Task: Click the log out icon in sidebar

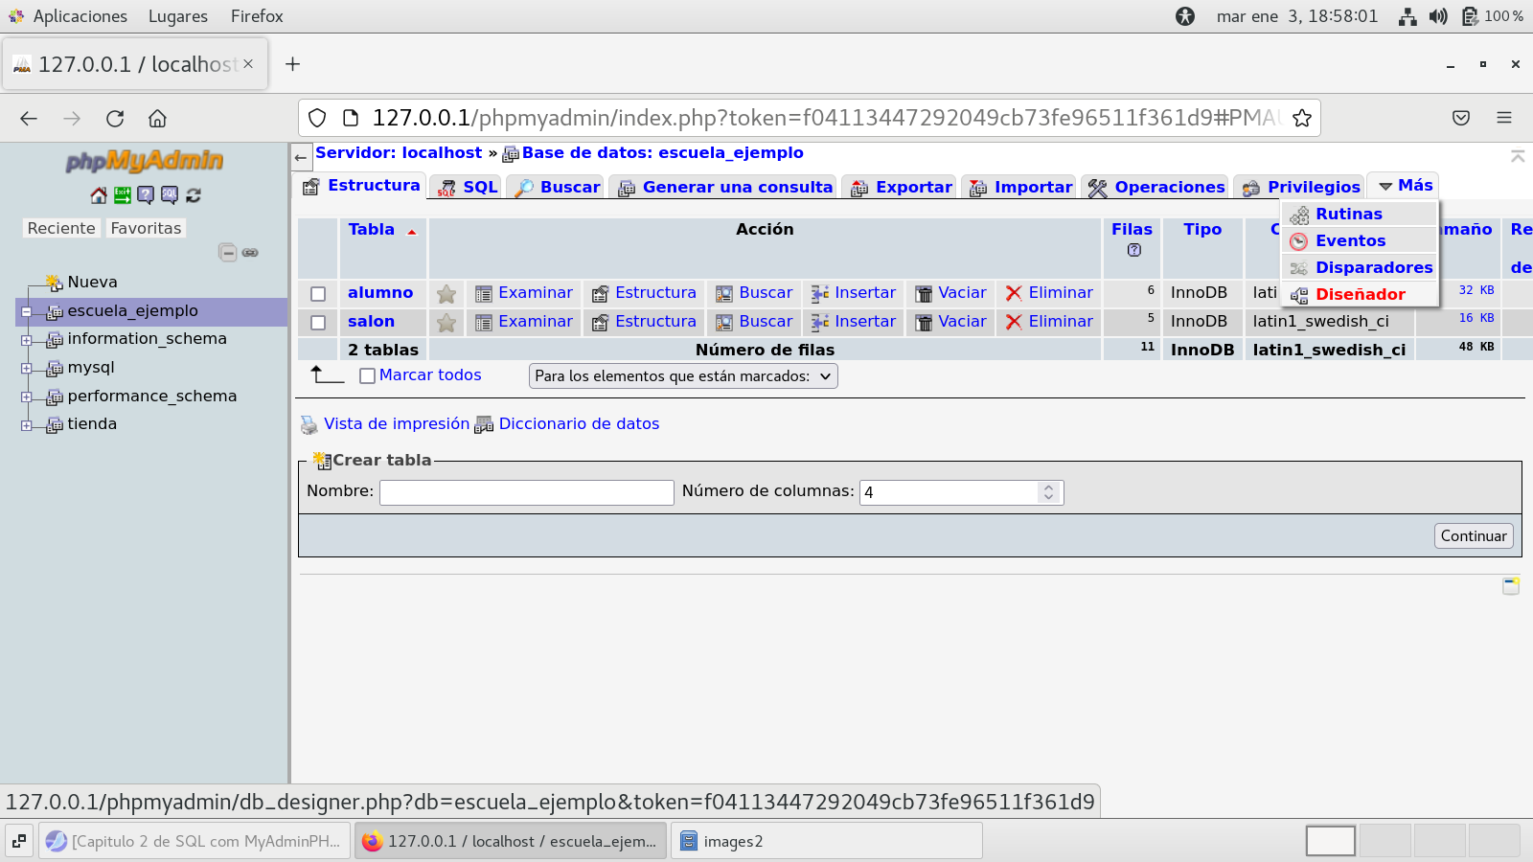Action: point(123,195)
